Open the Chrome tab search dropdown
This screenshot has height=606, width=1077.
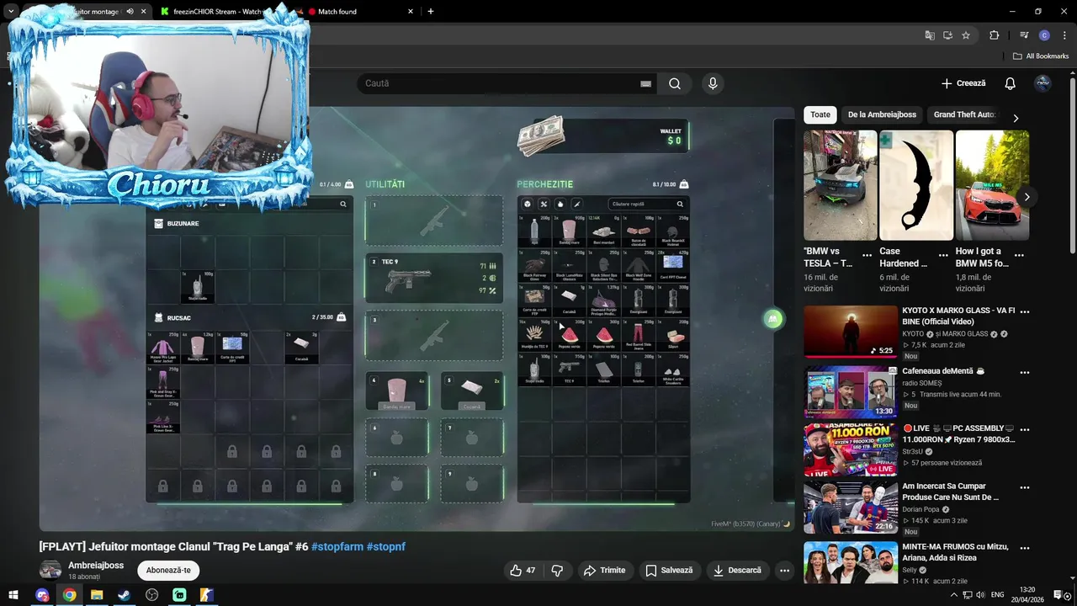pos(11,12)
